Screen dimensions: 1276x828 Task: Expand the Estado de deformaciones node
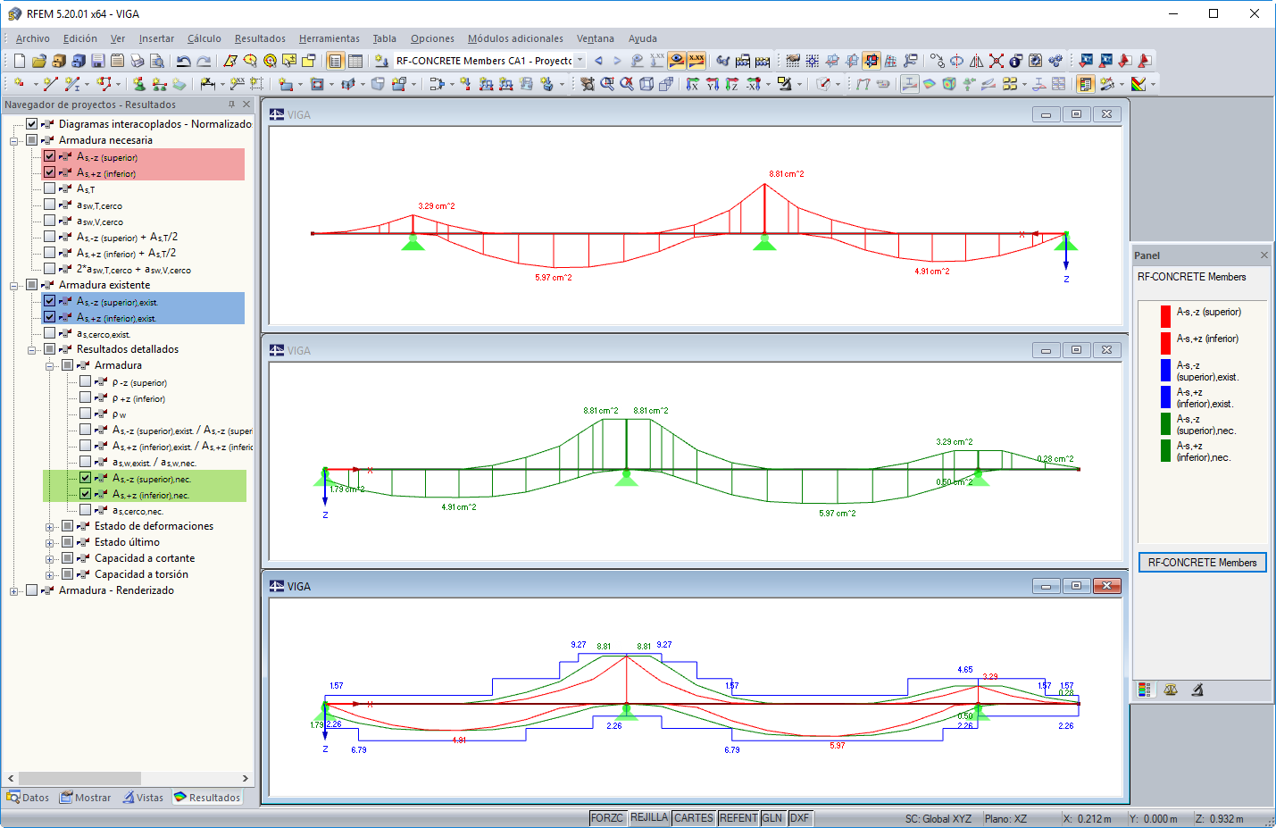pyautogui.click(x=49, y=526)
